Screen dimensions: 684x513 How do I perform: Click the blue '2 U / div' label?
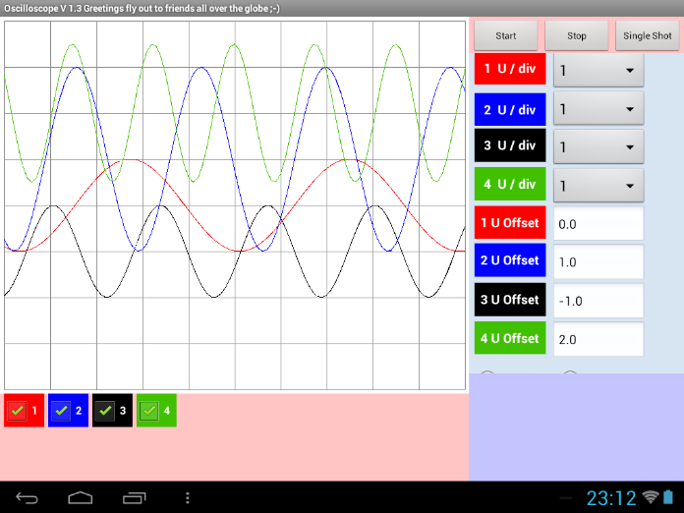pyautogui.click(x=510, y=109)
